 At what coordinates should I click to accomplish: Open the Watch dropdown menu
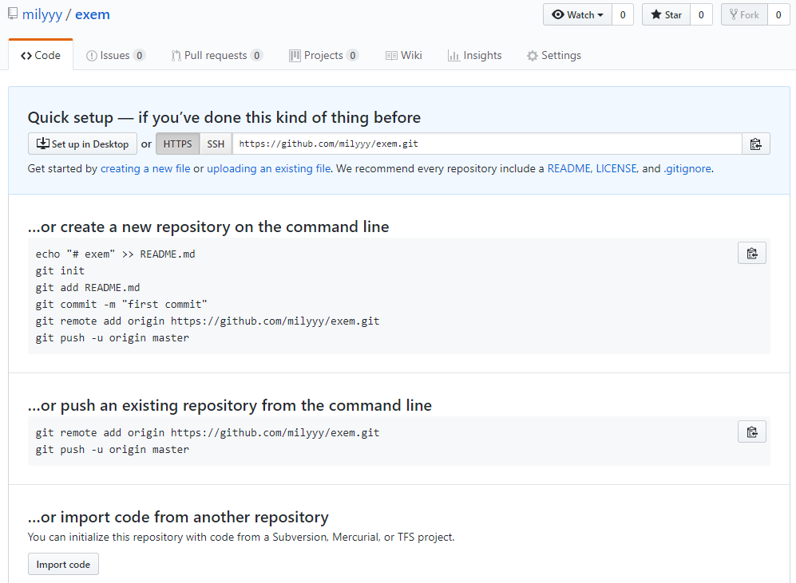coord(578,14)
